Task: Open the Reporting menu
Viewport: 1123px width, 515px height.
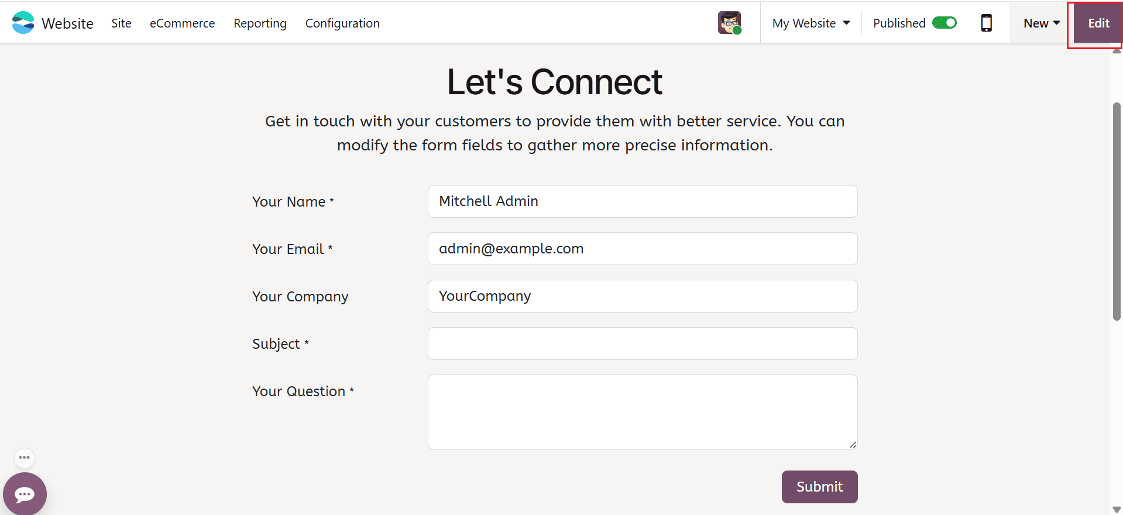Action: (260, 23)
